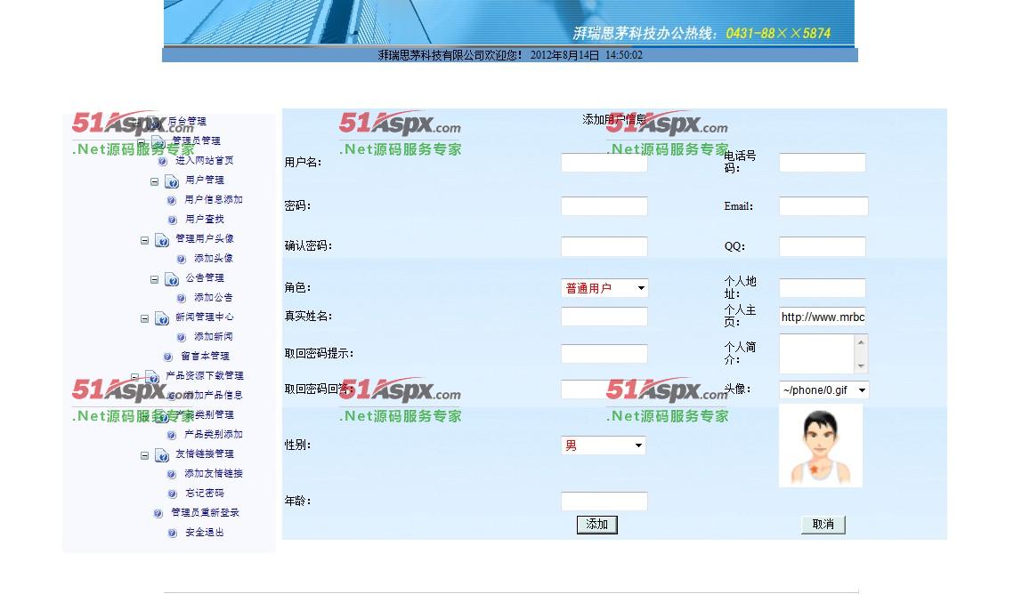Click the bullet icon beside 忘记密码
This screenshot has height=594, width=1030.
(172, 494)
